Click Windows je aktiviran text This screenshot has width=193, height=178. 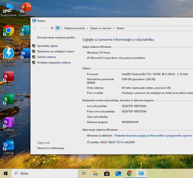100,135
